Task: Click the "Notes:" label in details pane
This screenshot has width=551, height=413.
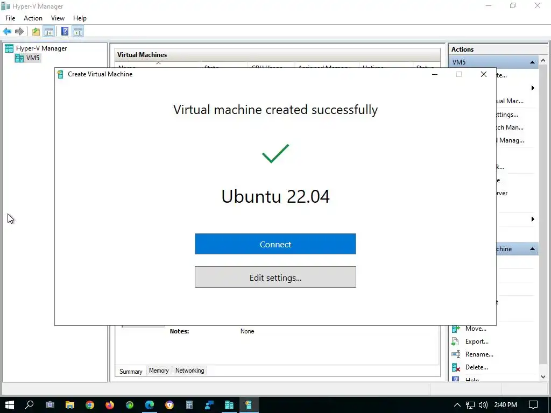Action: (x=179, y=331)
